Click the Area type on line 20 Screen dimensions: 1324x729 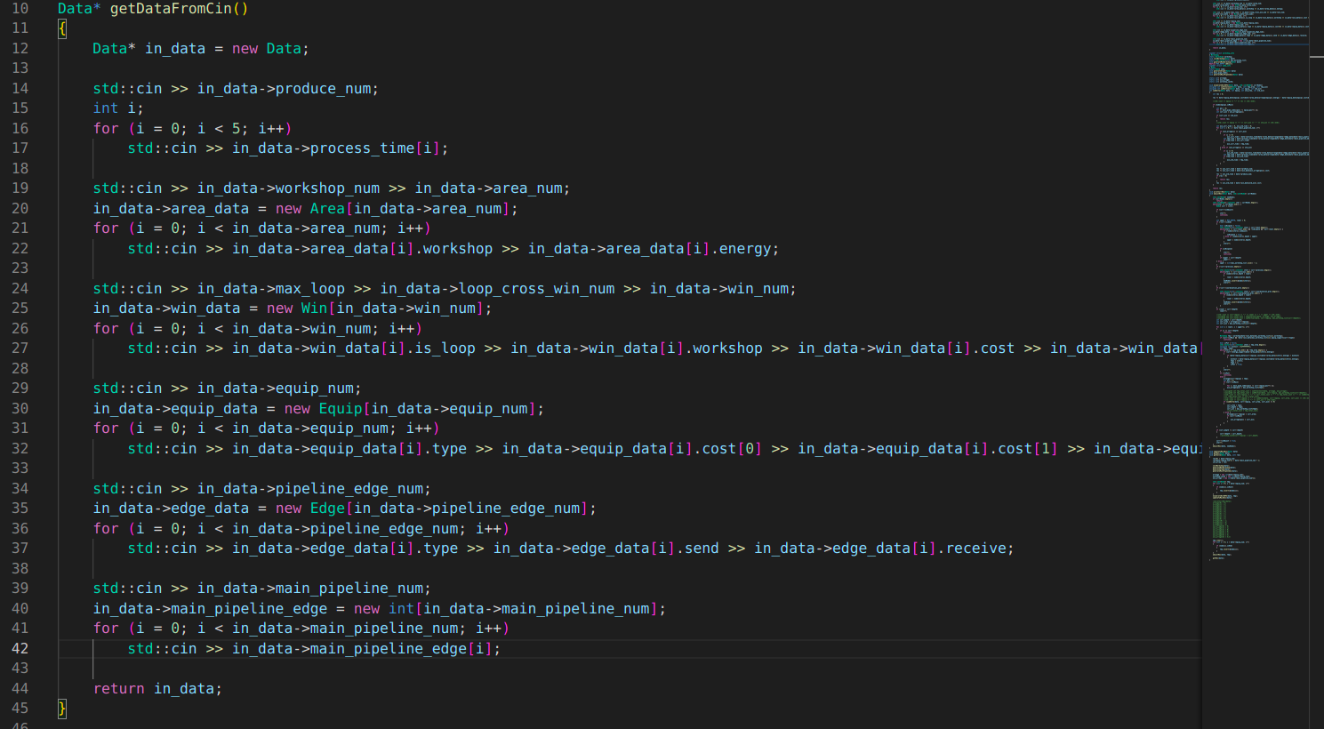tap(327, 209)
